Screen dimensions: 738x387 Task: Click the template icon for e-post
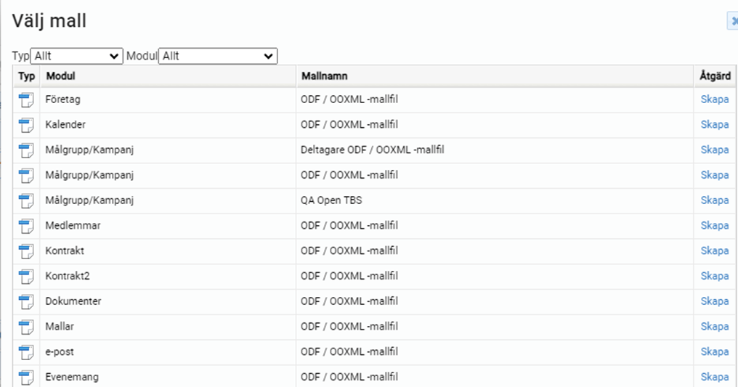[26, 352]
